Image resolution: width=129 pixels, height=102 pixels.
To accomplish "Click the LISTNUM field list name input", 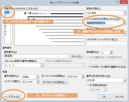I will point(107,44).
